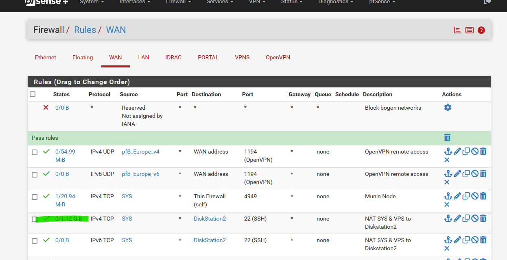Switch to the PORTAL rules tab
This screenshot has height=260, width=507.
[x=208, y=57]
